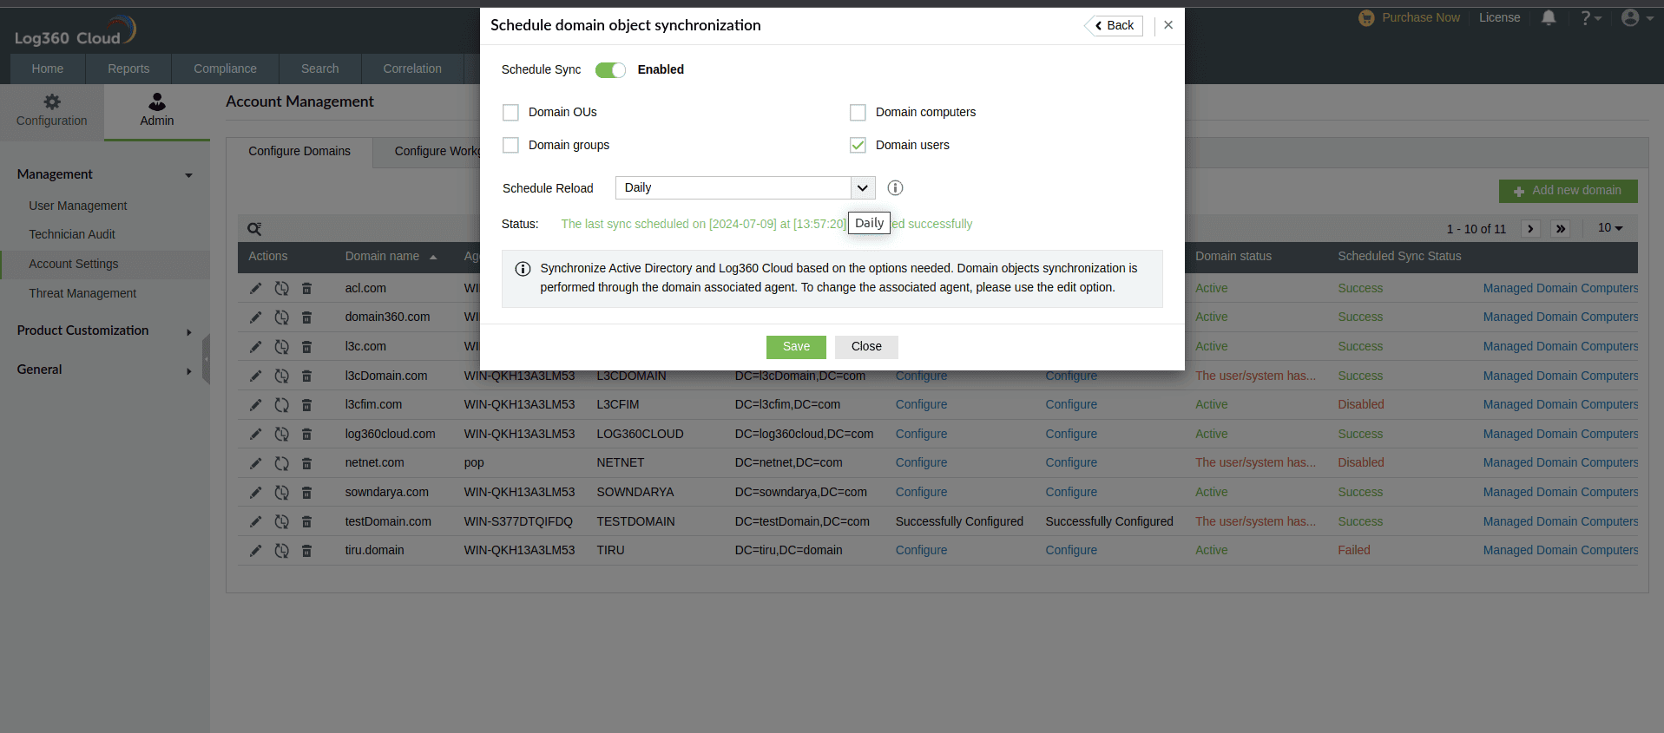Viewport: 1664px width, 733px height.
Task: Open the user profile avatar icon
Action: pos(1637,17)
